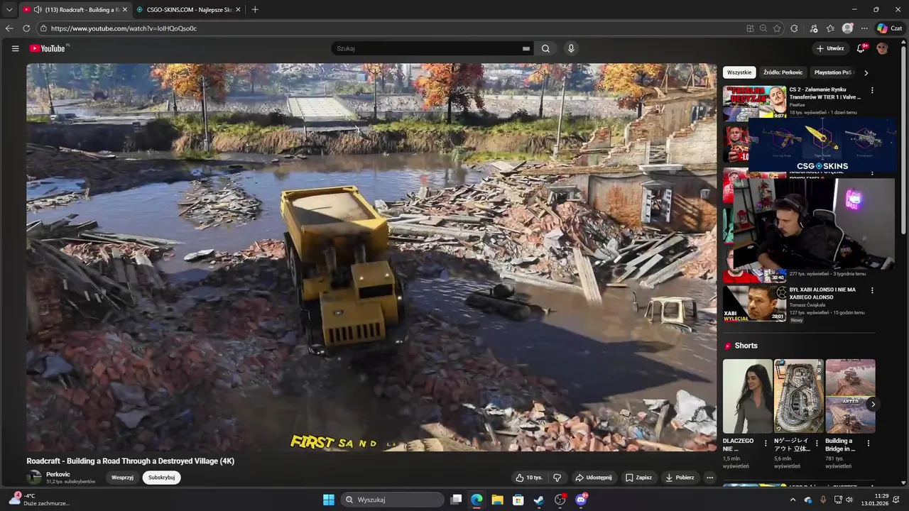This screenshot has height=511, width=909.
Task: Open Edge settings and more menu
Action: click(864, 28)
